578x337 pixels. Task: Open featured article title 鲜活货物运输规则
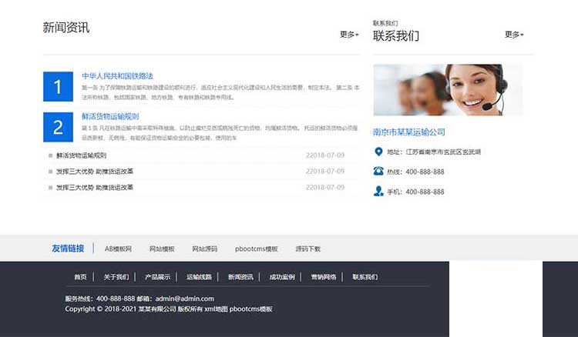(x=110, y=117)
